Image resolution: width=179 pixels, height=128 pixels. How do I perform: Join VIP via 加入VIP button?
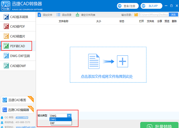(151, 6)
